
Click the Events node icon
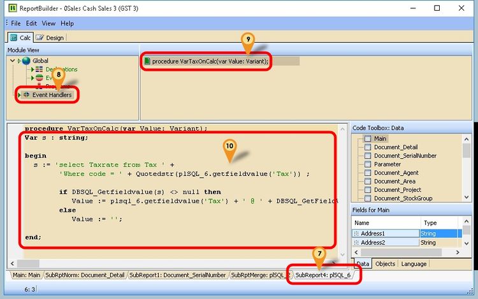pyautogui.click(x=40, y=78)
